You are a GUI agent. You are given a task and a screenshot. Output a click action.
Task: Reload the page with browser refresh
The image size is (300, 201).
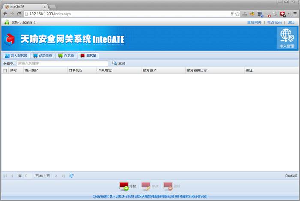tap(19, 14)
